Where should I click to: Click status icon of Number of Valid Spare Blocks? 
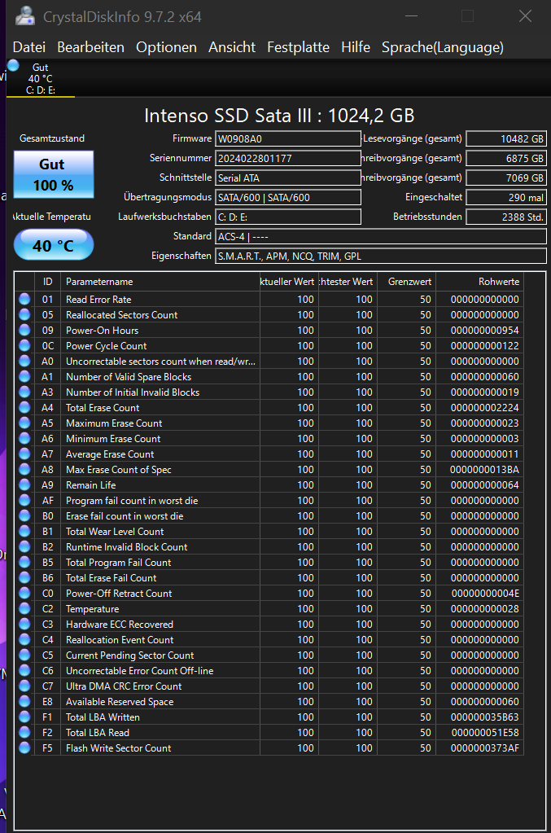[x=24, y=377]
